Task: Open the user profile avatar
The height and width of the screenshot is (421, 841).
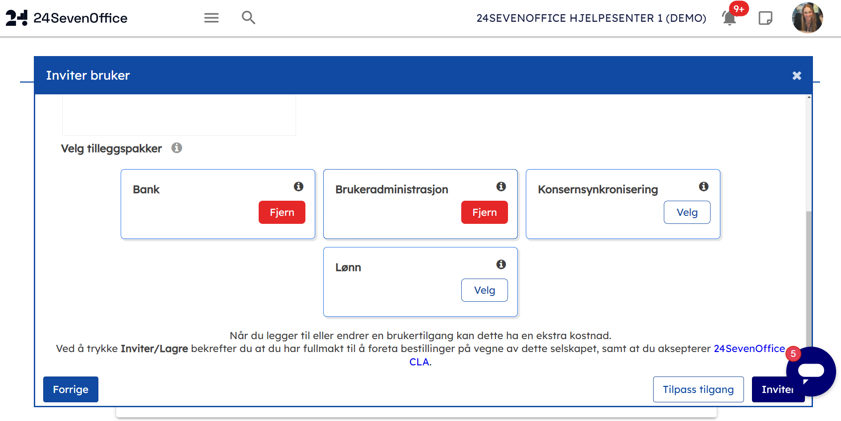Action: tap(807, 18)
